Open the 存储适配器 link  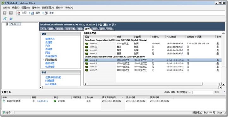coord(51,56)
